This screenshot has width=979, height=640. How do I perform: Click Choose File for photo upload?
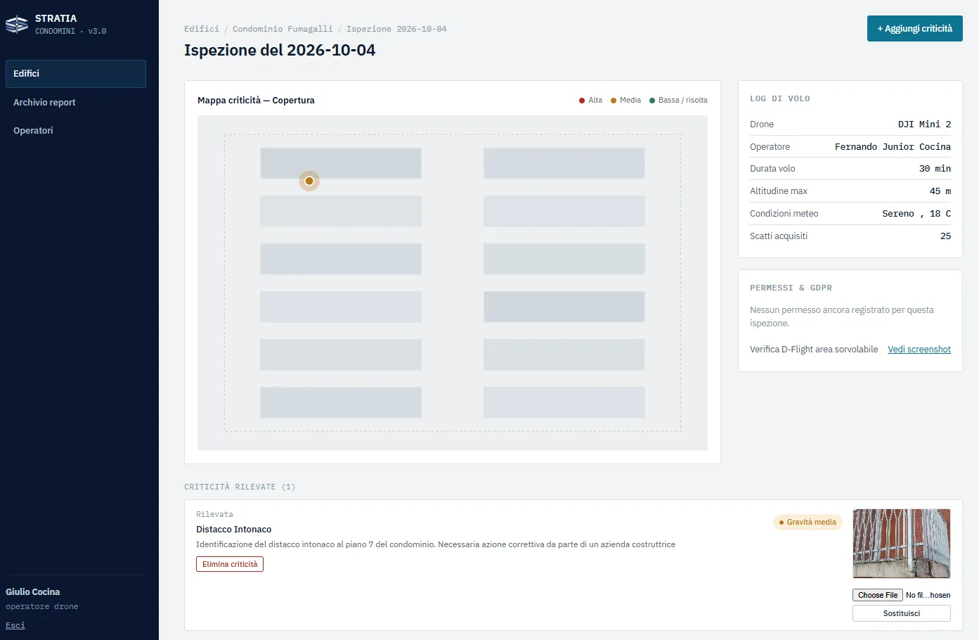(x=878, y=595)
